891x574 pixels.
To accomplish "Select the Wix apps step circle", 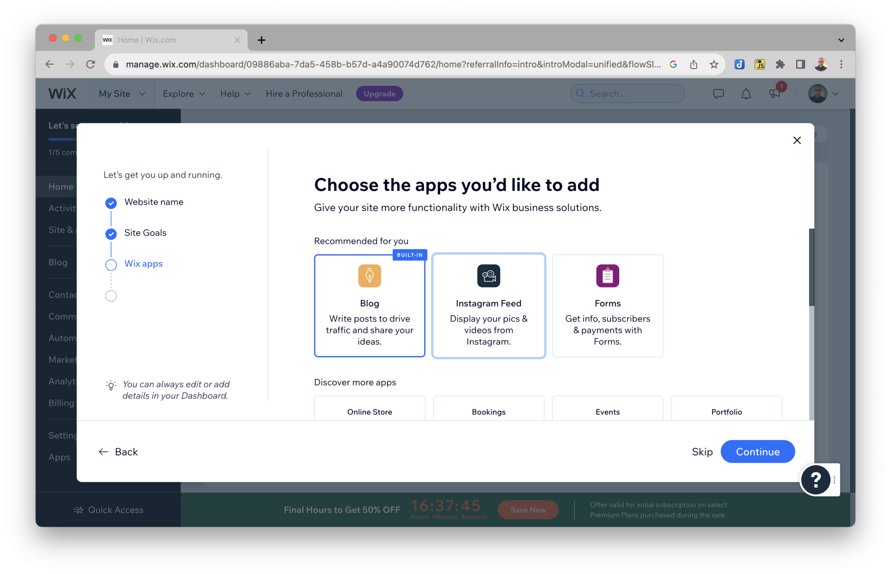I will [111, 264].
